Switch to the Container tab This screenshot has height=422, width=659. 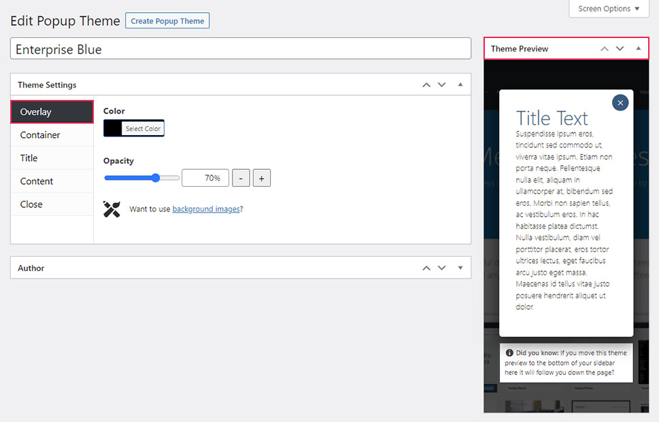40,135
